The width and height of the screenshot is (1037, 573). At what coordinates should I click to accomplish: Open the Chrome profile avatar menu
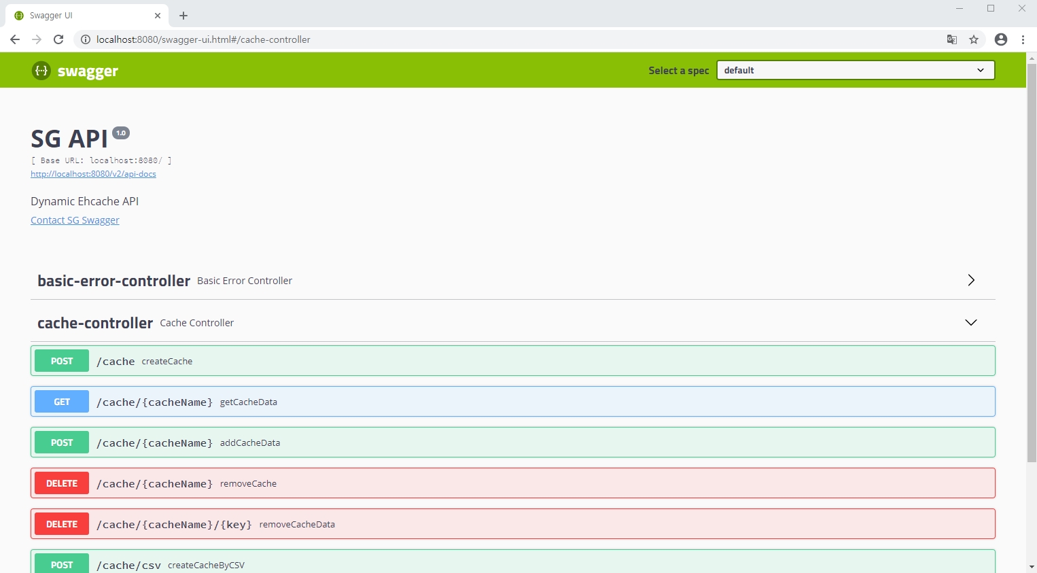[x=1001, y=39]
